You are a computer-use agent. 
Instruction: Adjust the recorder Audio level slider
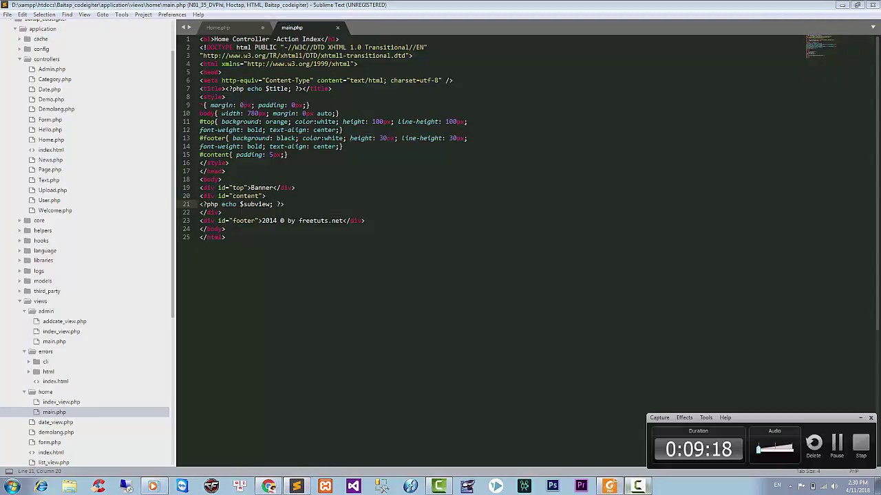pos(775,449)
